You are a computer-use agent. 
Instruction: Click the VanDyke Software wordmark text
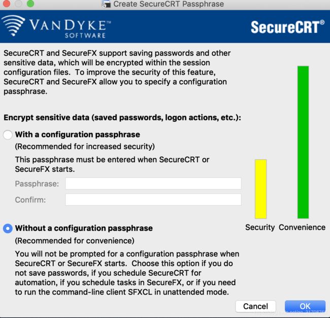(x=70, y=29)
